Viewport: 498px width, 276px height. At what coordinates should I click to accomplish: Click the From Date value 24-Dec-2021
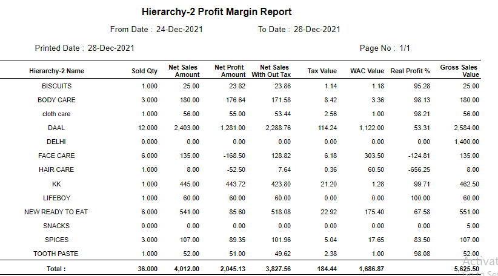pos(179,29)
